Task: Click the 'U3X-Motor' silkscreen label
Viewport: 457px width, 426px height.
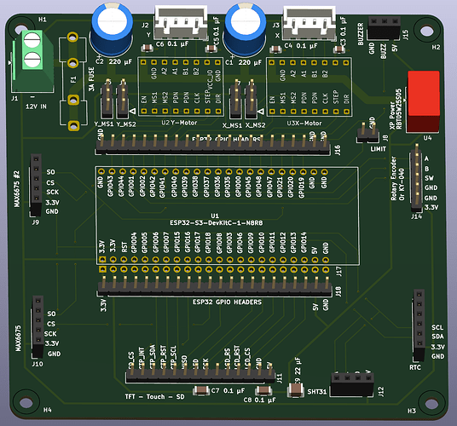Action: pyautogui.click(x=304, y=124)
